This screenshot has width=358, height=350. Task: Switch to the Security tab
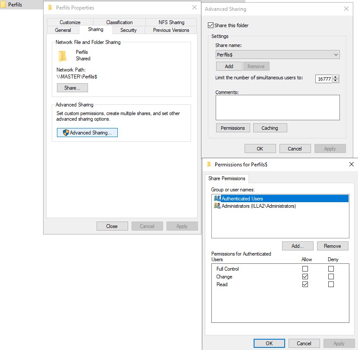pos(128,30)
